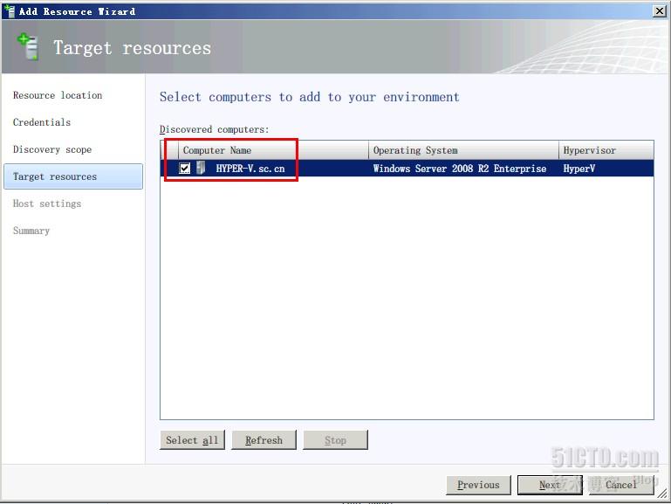Click the Windows Server 2008 R2 Enterprise cell
Viewport: 671px width, 504px height.
pos(460,169)
